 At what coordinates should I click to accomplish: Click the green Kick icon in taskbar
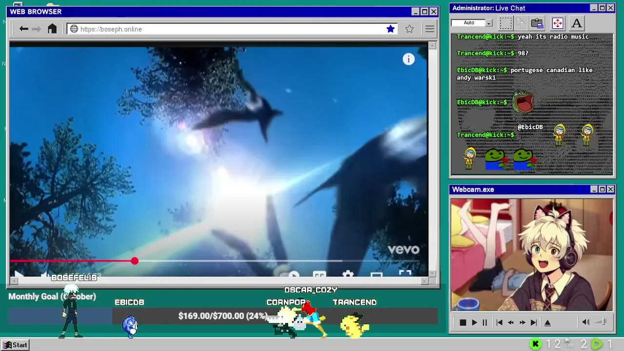point(535,344)
